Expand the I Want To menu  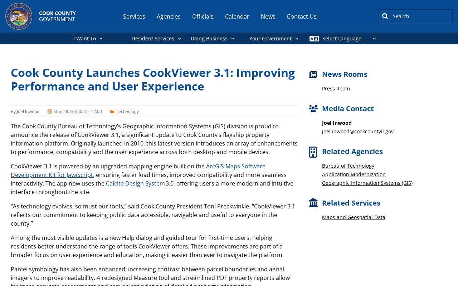pos(88,39)
